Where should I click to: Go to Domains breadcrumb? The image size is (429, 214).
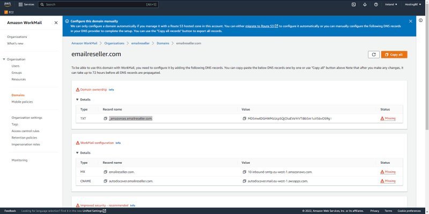point(163,43)
